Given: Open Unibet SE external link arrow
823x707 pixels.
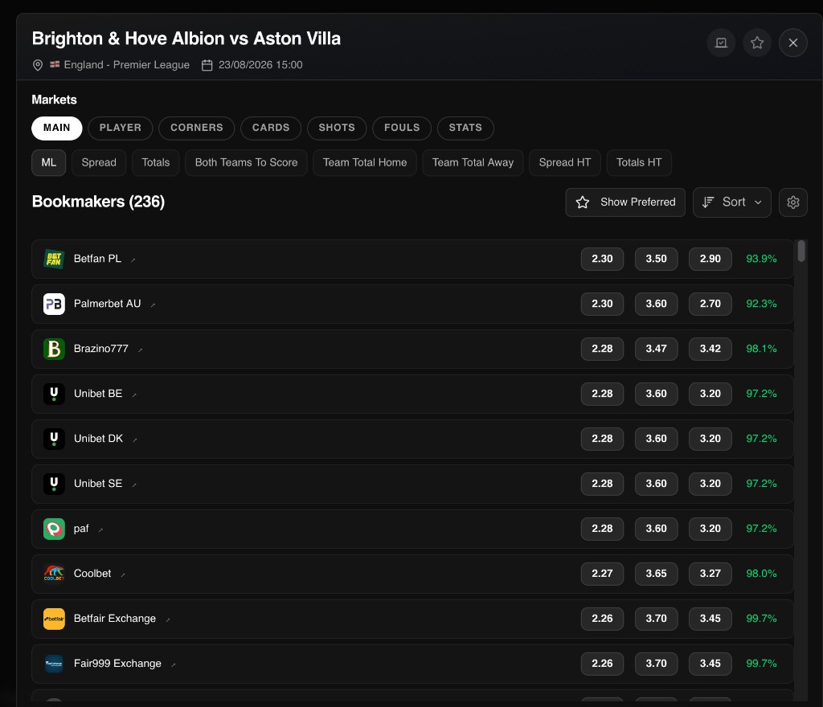Looking at the screenshot, I should pyautogui.click(x=134, y=484).
